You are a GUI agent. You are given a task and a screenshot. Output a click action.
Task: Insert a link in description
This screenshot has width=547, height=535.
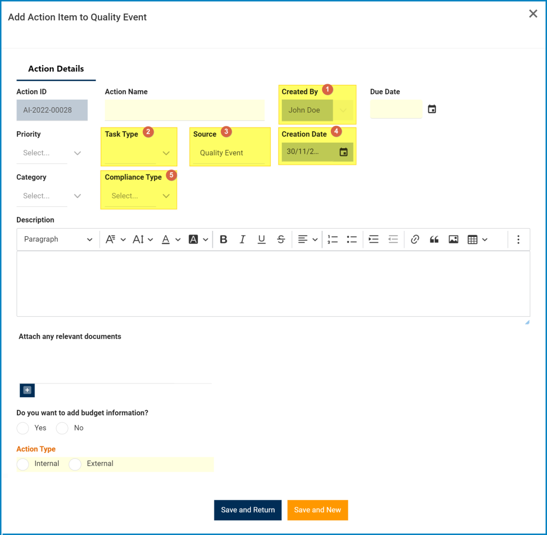pyautogui.click(x=415, y=240)
